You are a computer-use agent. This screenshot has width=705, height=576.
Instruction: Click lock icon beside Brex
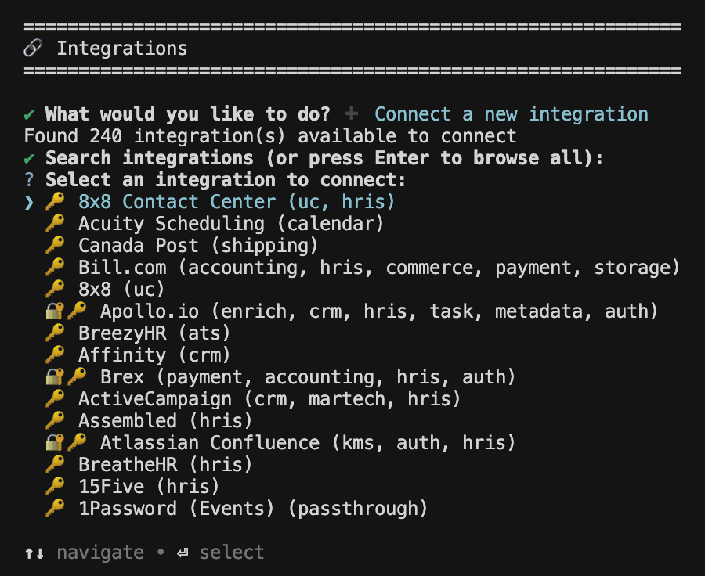click(x=54, y=376)
